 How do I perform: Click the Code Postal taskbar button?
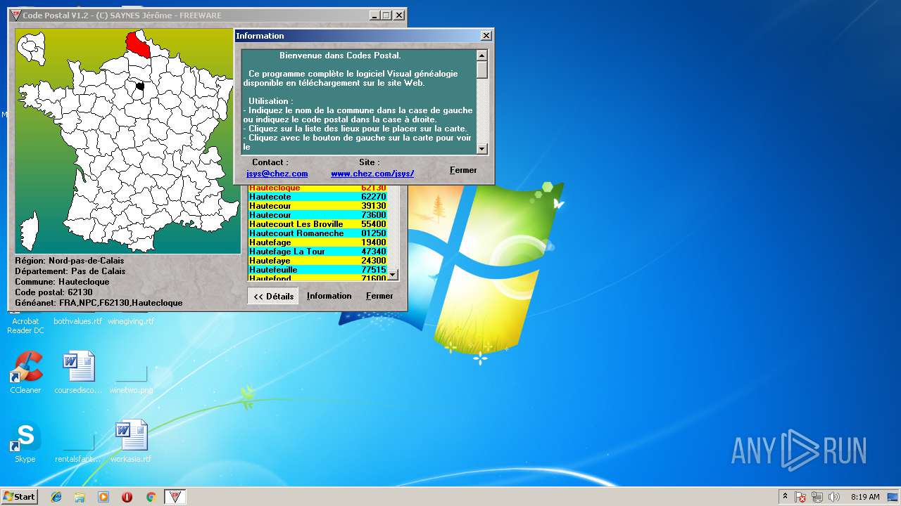(x=175, y=497)
